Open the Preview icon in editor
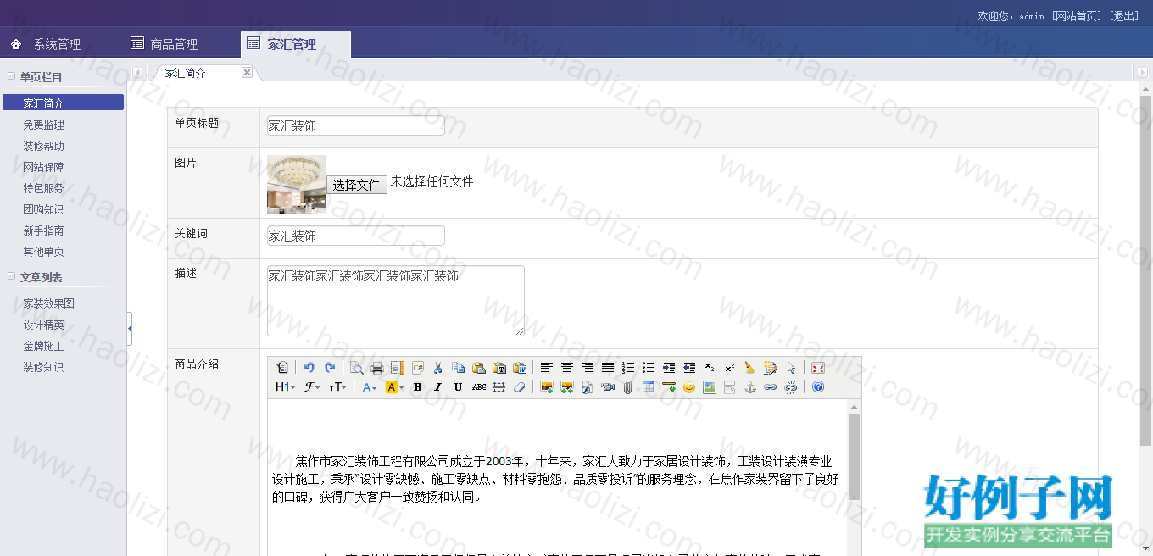This screenshot has width=1153, height=556. (x=357, y=368)
